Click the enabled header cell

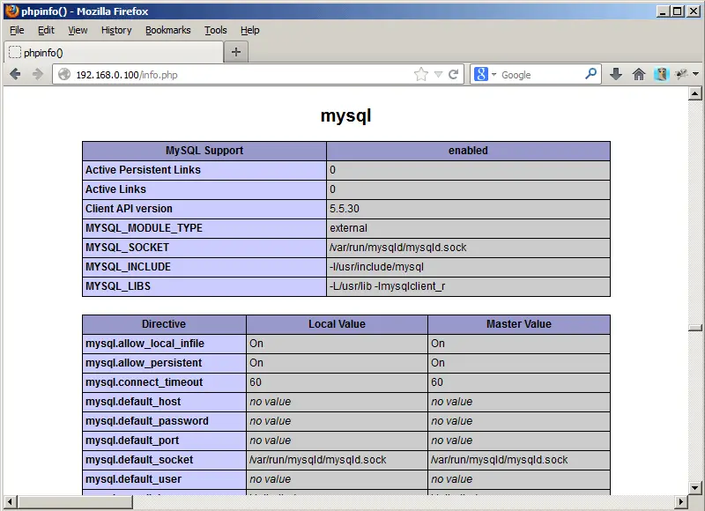(468, 151)
